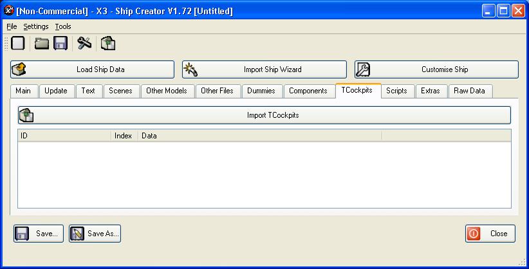
Task: Open the Settings menu
Action: pos(36,26)
